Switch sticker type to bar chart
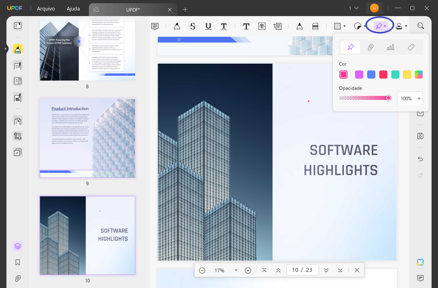438x288 pixels. [x=391, y=47]
